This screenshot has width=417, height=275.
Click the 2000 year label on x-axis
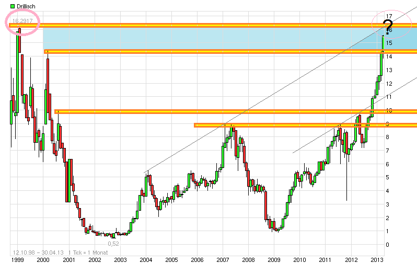click(x=43, y=260)
